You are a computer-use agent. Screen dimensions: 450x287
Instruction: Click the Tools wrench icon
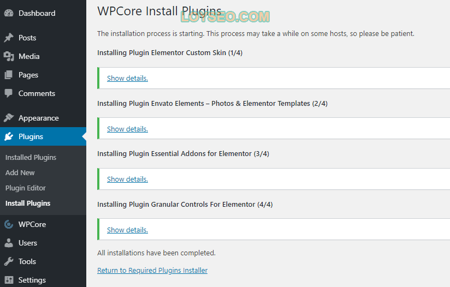(9, 261)
